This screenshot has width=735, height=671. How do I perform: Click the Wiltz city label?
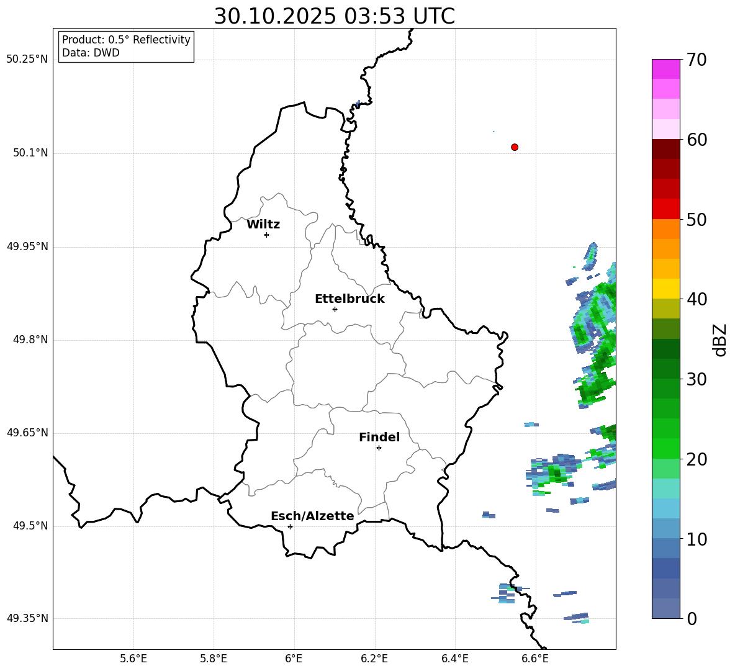[263, 225]
